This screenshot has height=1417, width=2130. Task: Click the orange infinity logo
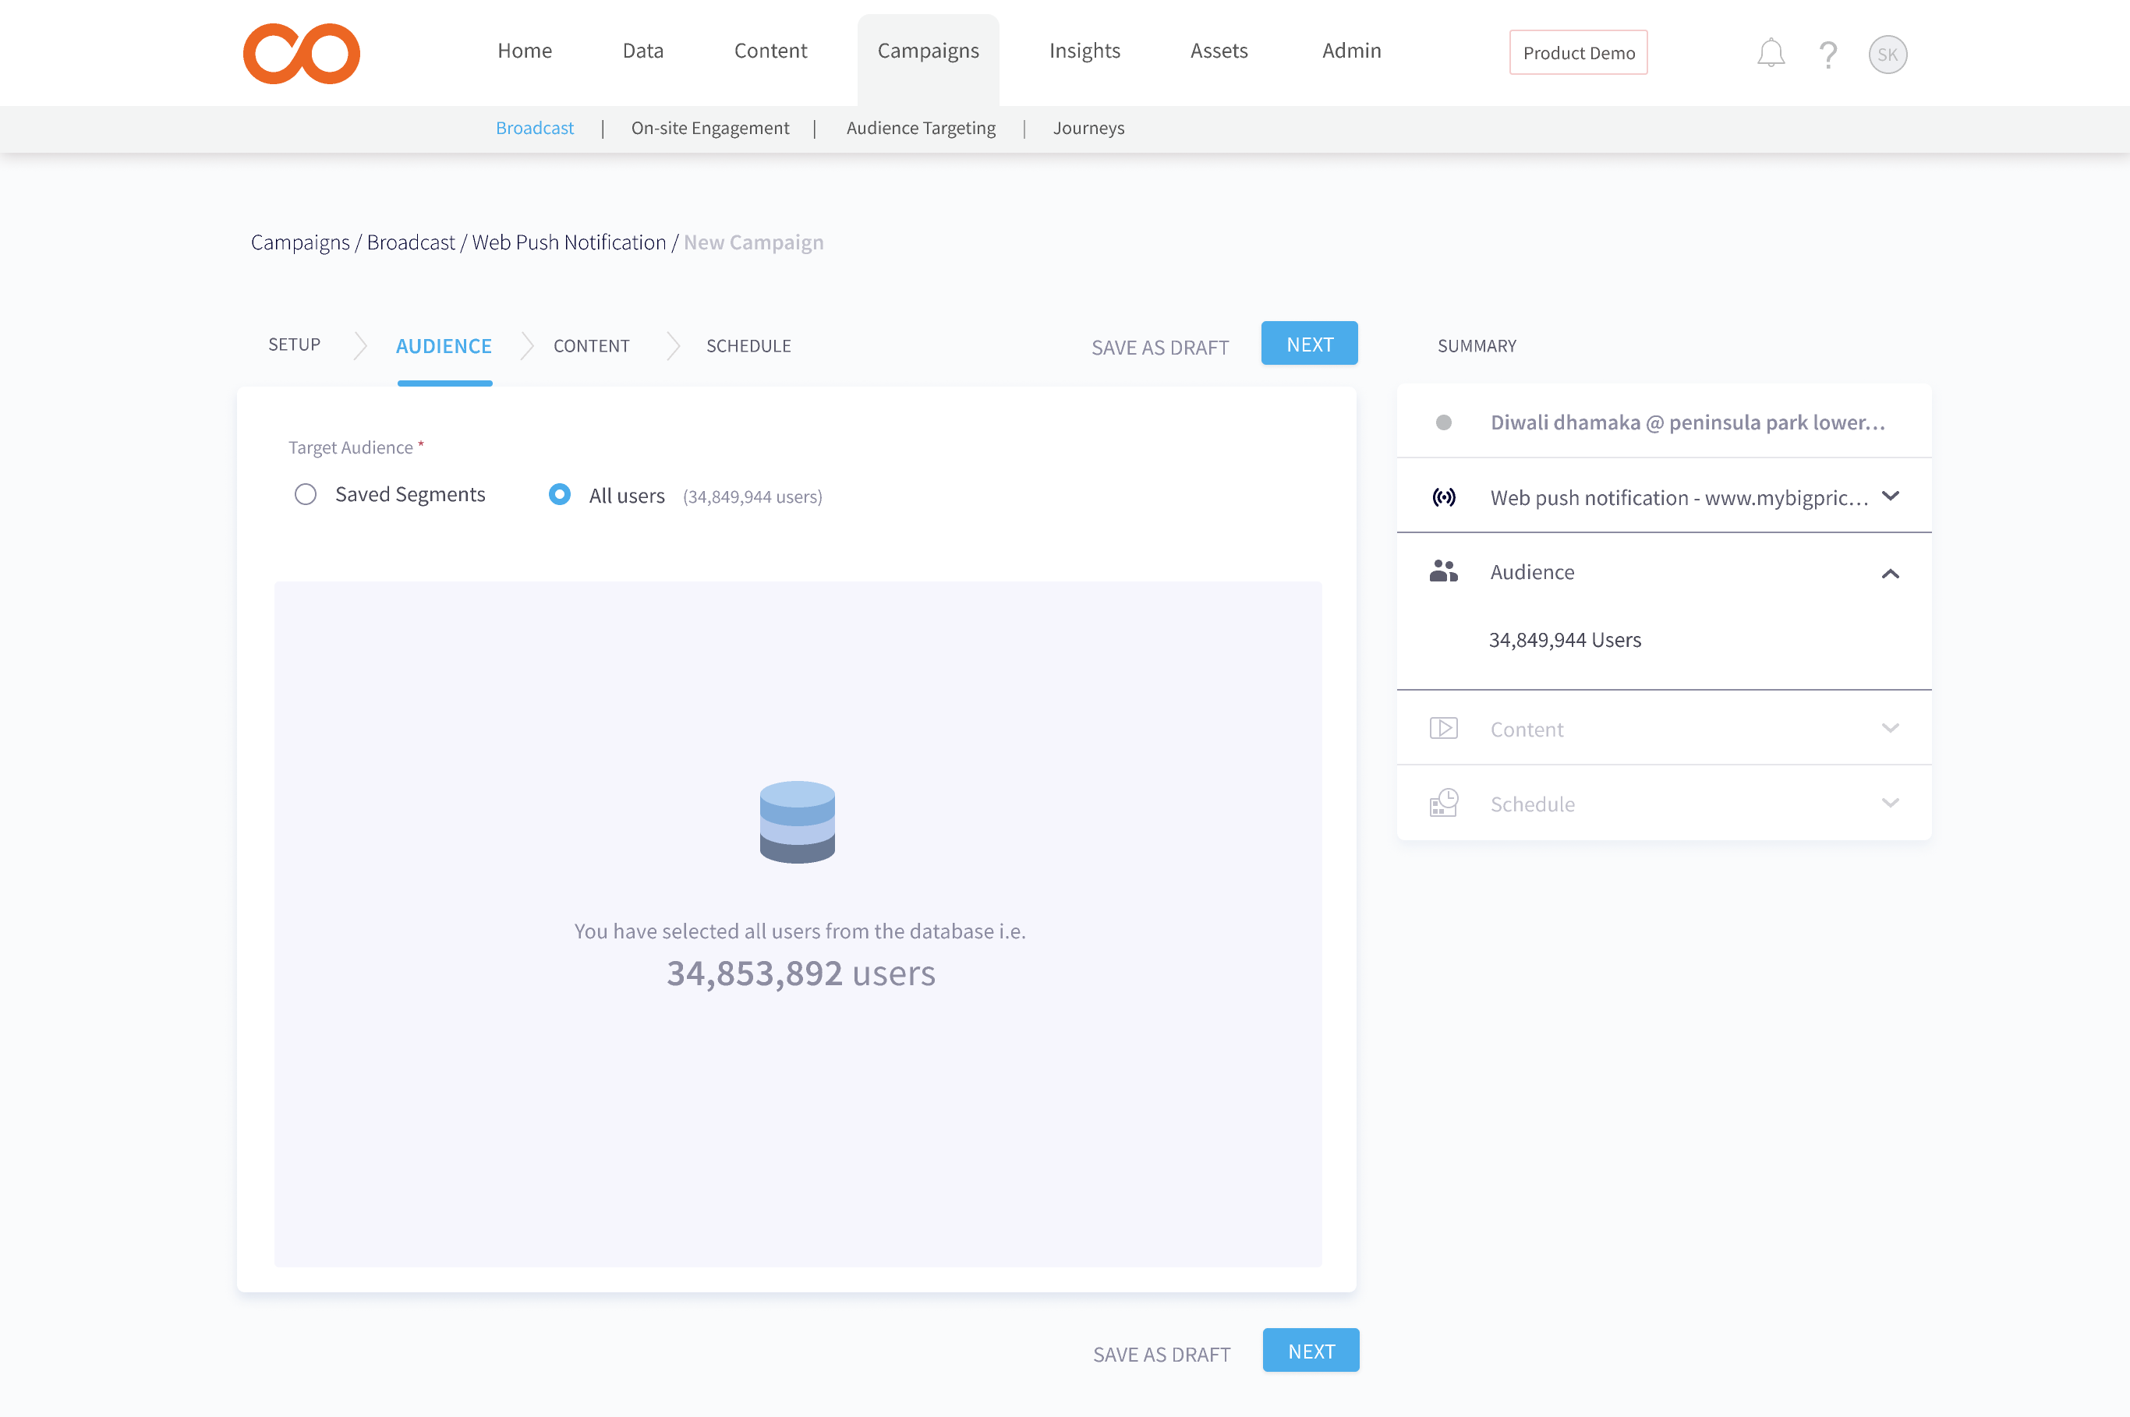301,53
